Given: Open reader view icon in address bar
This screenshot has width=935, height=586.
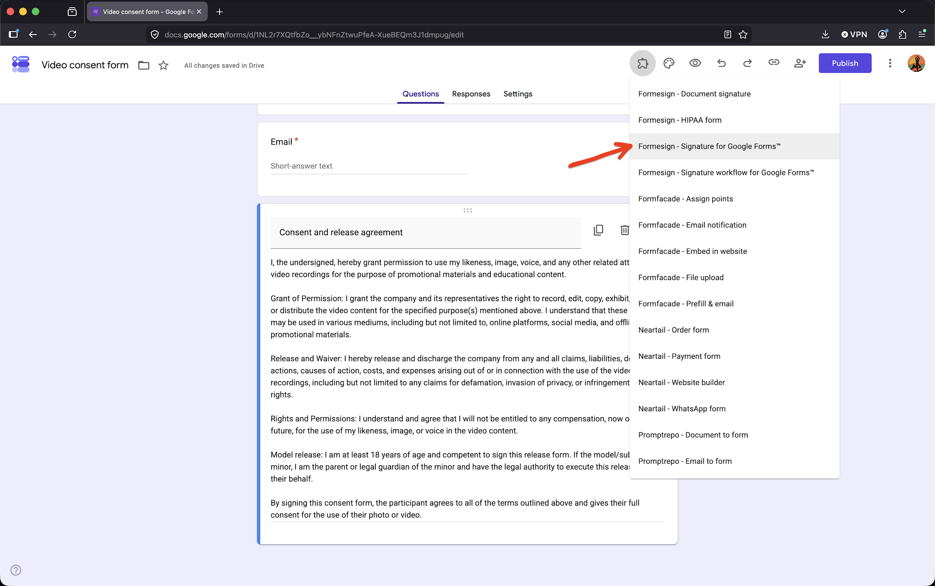Looking at the screenshot, I should tap(728, 35).
